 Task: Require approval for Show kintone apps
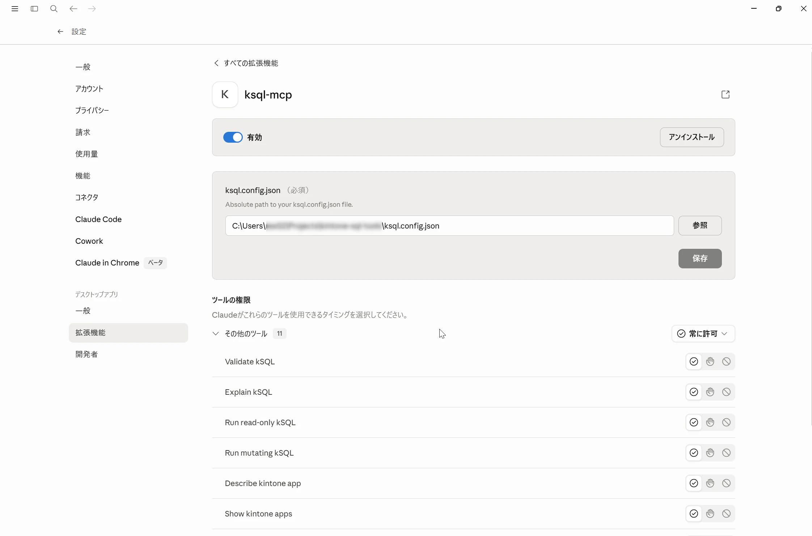coord(710,514)
